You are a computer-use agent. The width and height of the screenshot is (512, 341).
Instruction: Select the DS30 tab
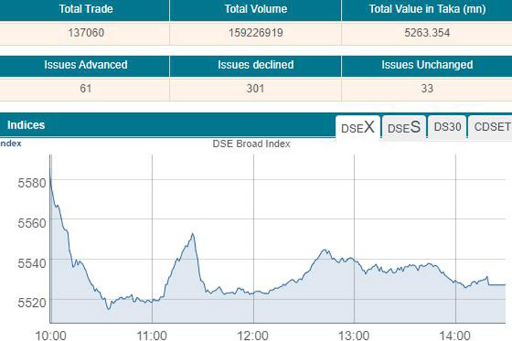pyautogui.click(x=447, y=127)
